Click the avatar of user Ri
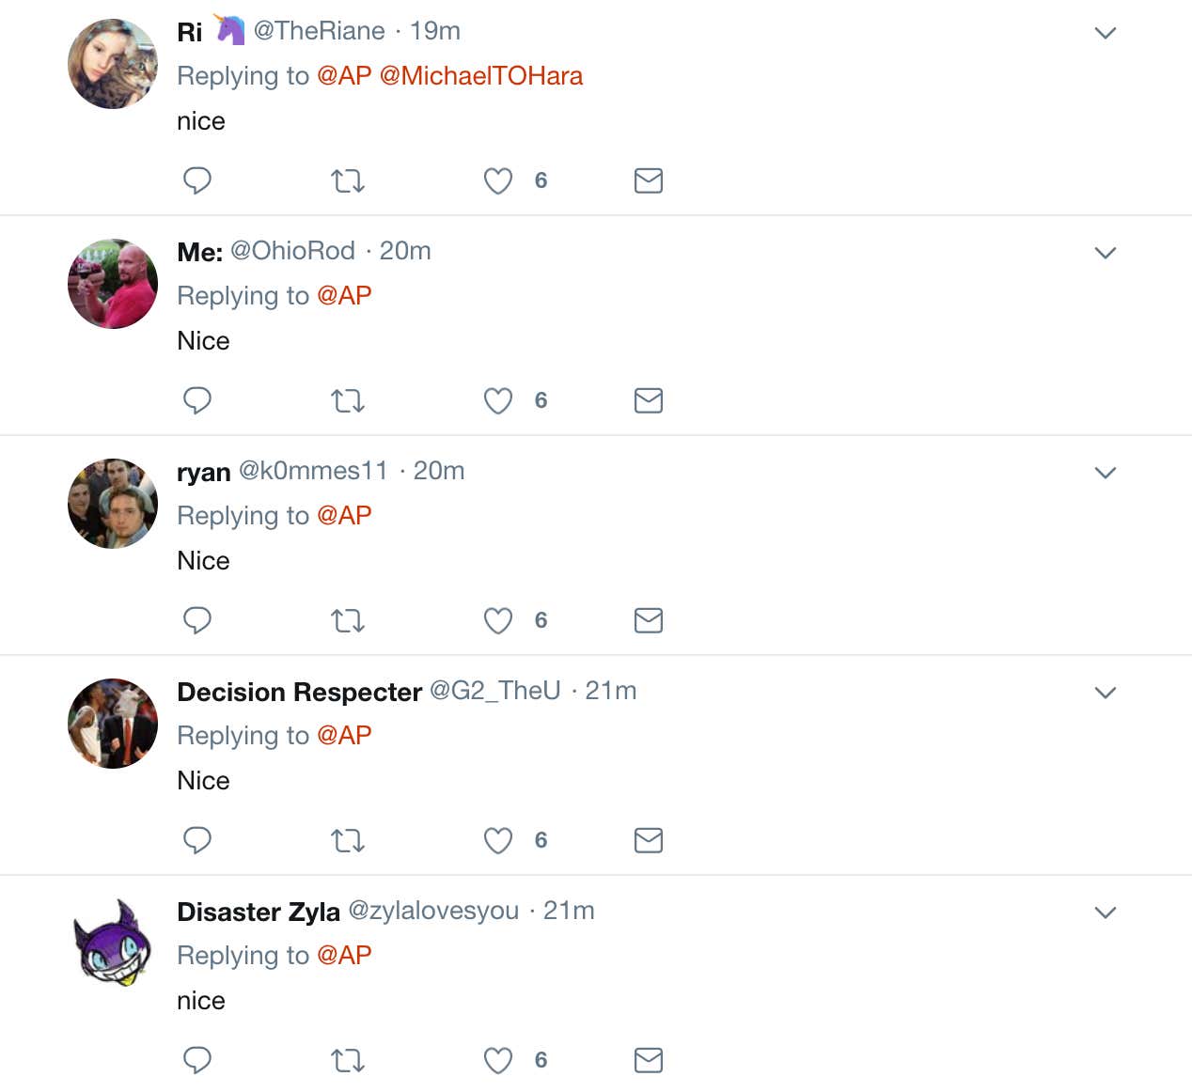Image resolution: width=1192 pixels, height=1092 pixels. (113, 64)
